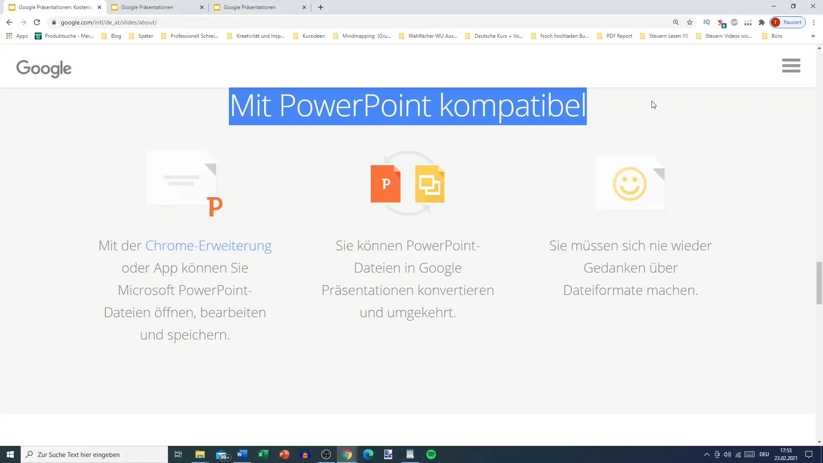Open the Produktsuche - Mer... bookmark
This screenshot has height=463, width=823.
click(64, 36)
